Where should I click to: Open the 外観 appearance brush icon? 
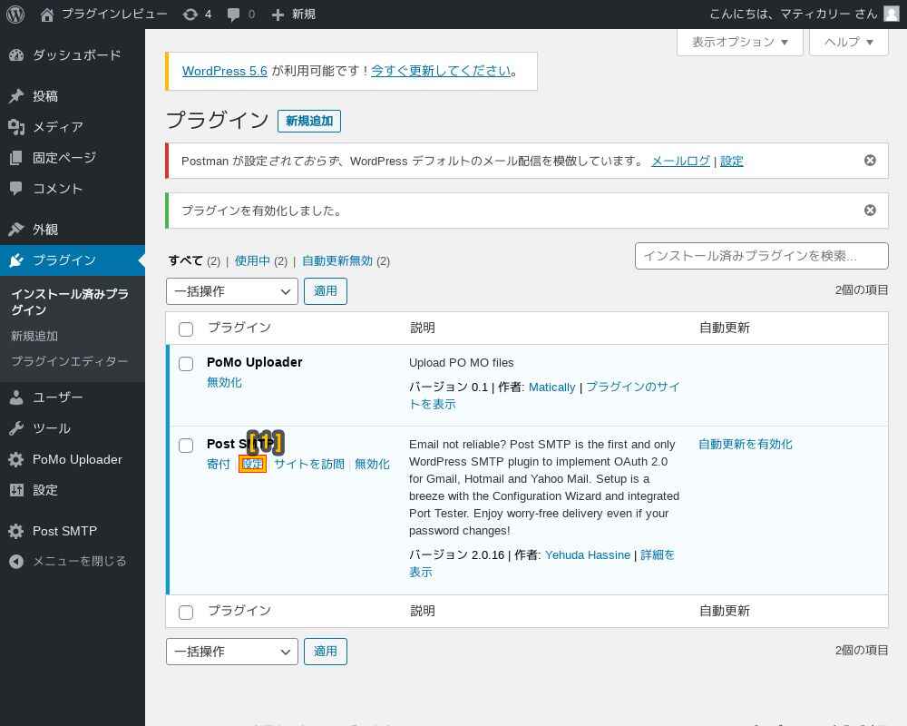pos(16,230)
